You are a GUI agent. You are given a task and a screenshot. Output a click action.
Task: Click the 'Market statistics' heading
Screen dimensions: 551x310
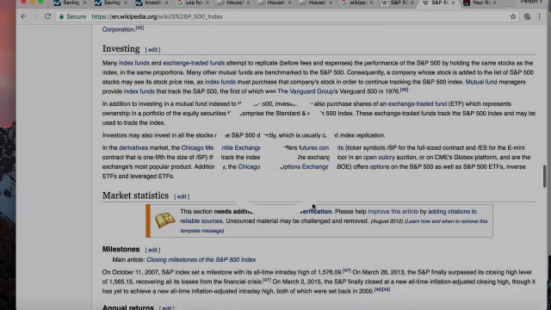pos(135,195)
